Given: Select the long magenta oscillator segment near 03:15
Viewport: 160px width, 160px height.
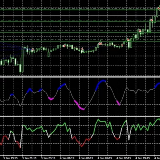Looking at the screenshot, I should (79, 105).
